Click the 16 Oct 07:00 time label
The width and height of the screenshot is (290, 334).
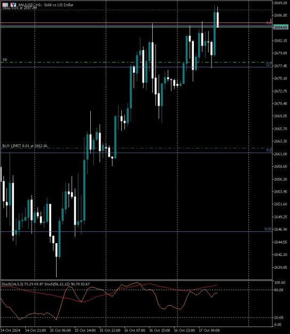[x=135, y=330]
